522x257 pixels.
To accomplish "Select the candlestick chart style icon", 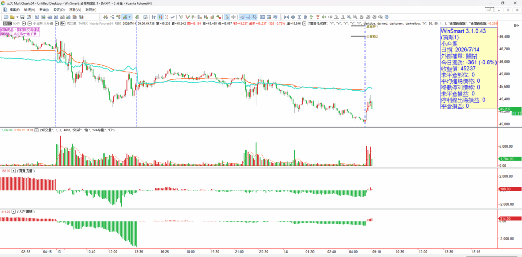I will (x=161, y=17).
